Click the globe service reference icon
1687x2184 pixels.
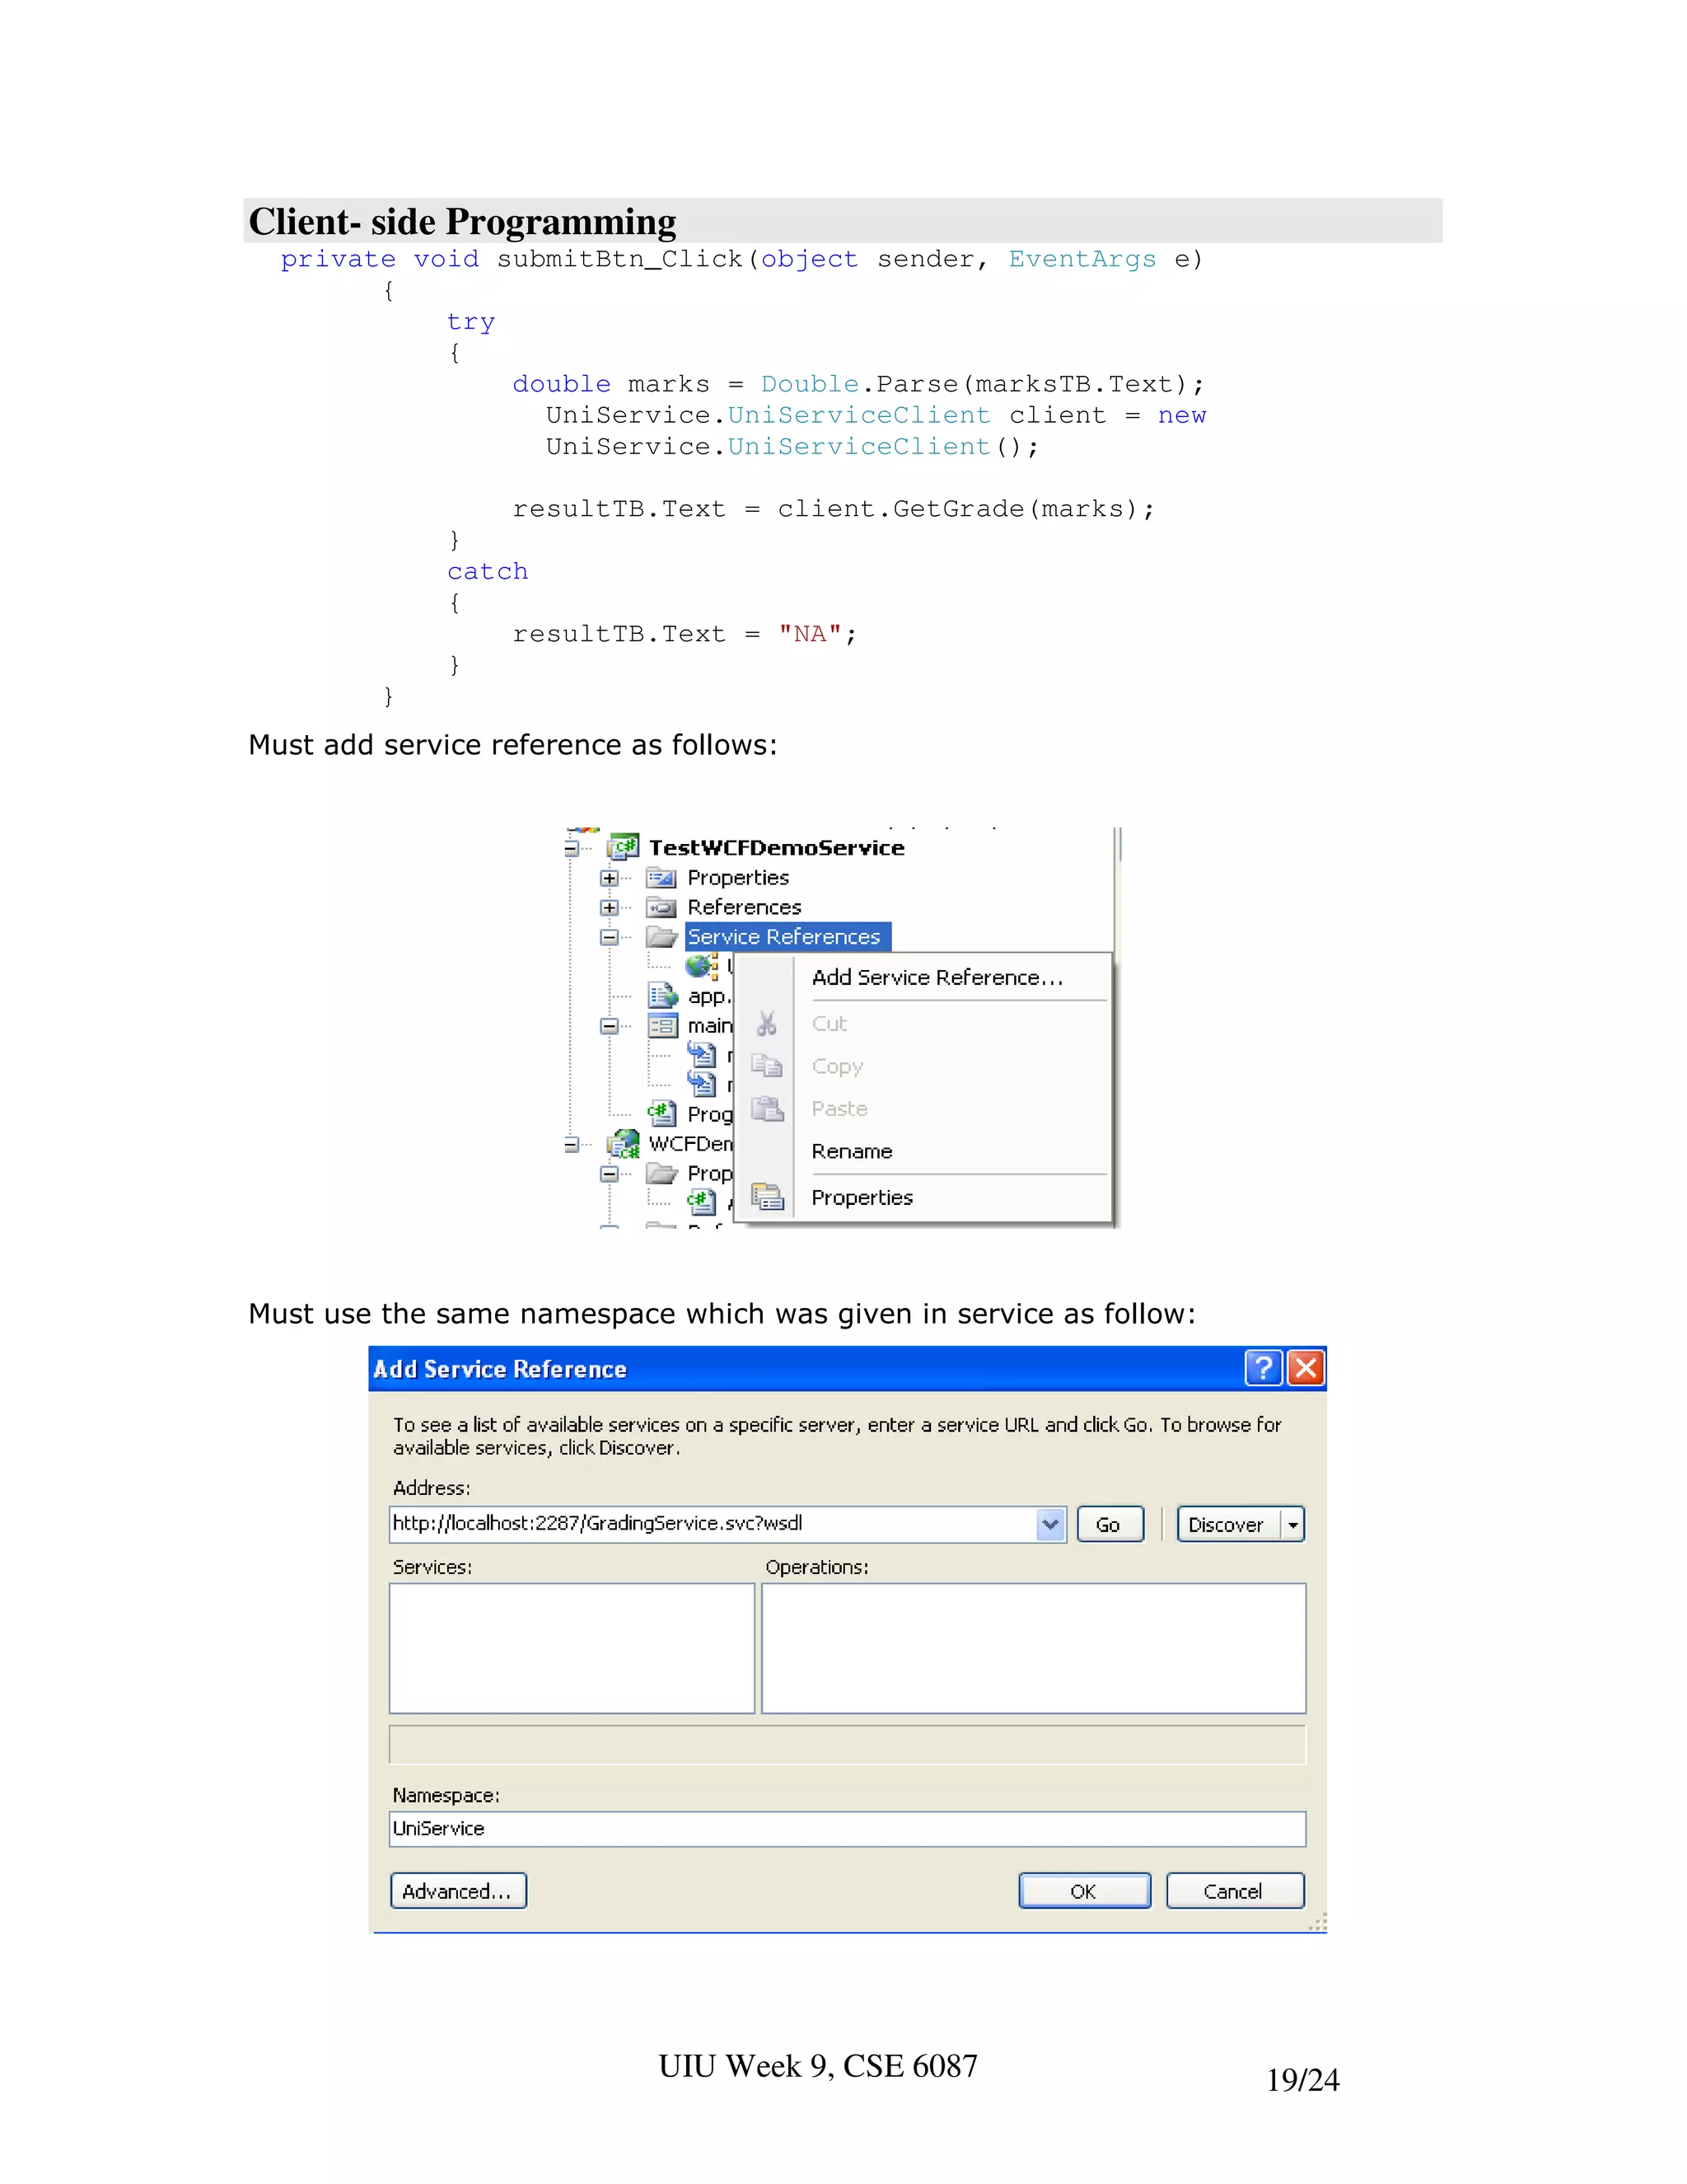(702, 966)
